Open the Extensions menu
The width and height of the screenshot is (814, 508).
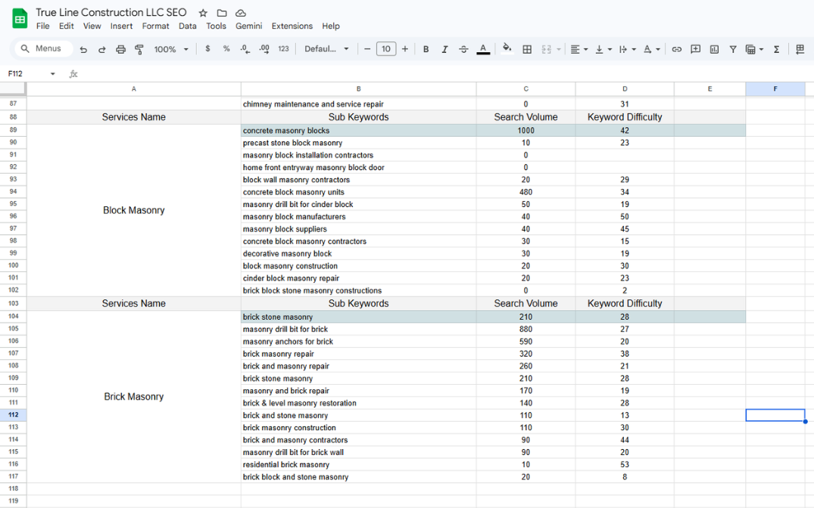(x=292, y=26)
